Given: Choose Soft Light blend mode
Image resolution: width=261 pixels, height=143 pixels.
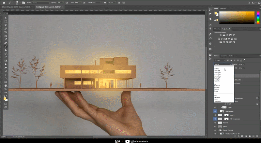Looking at the screenshot, I should 217,71.
